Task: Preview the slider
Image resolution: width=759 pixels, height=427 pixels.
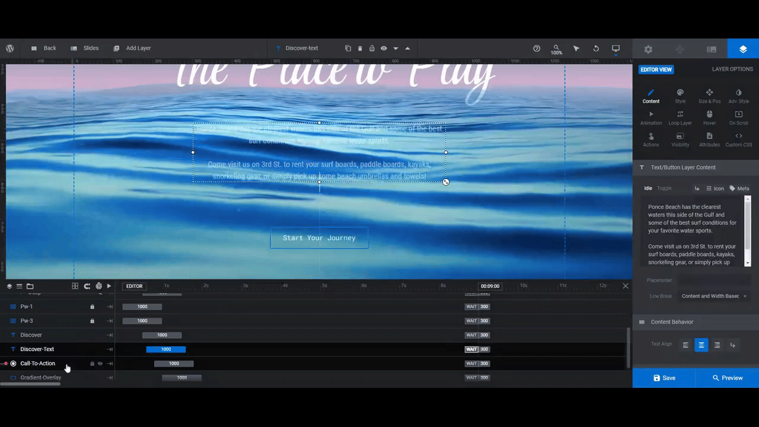Action: pyautogui.click(x=728, y=378)
